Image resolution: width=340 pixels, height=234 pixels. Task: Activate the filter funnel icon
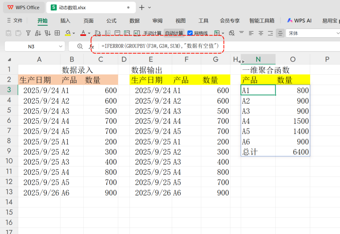[28, 33]
